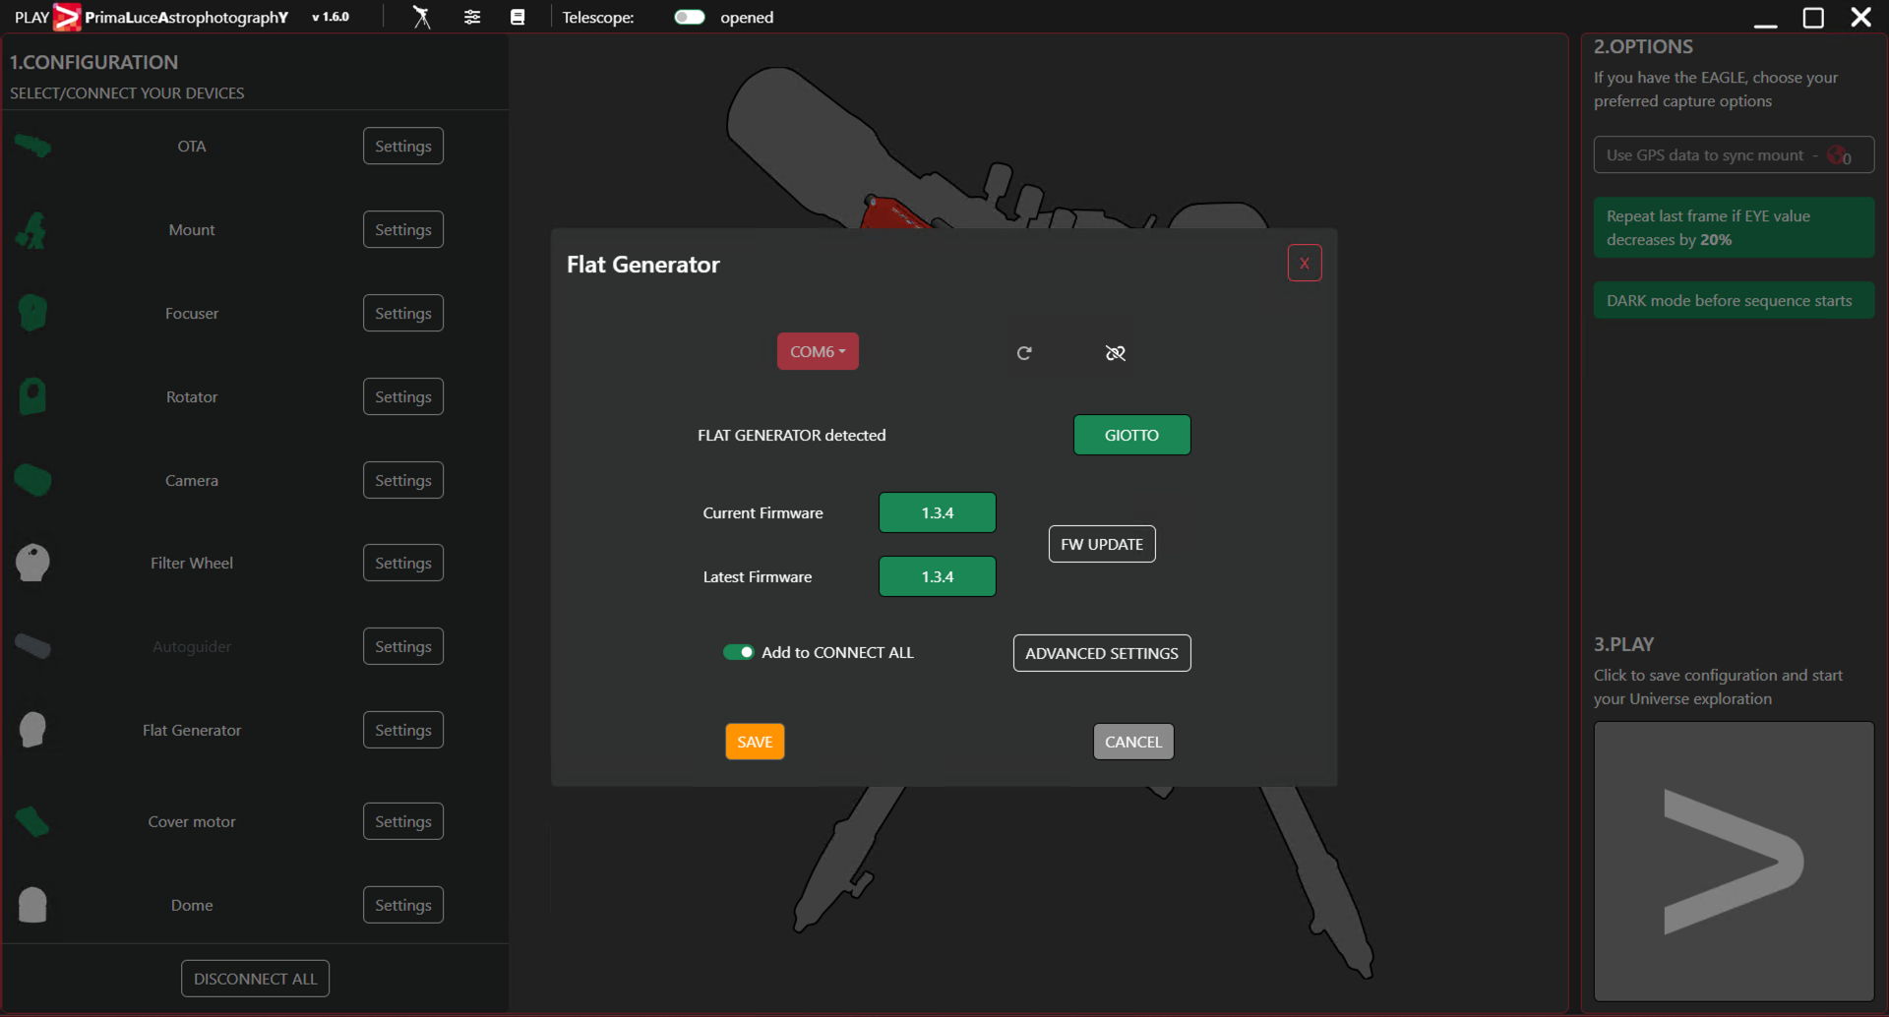
Task: Click the Mount device icon
Action: click(x=32, y=230)
